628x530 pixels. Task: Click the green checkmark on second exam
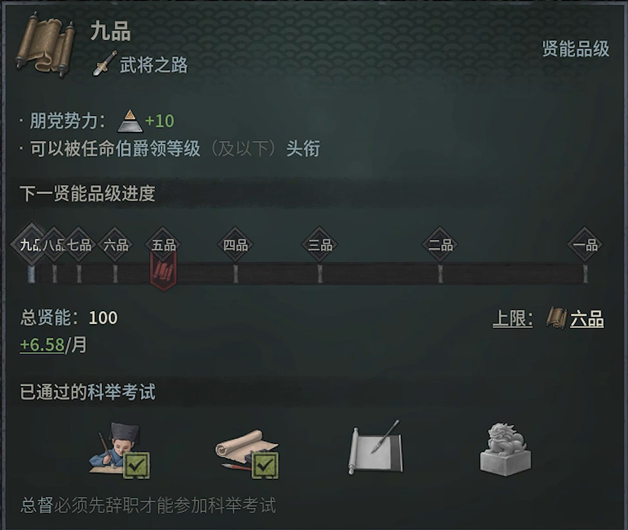tap(265, 465)
